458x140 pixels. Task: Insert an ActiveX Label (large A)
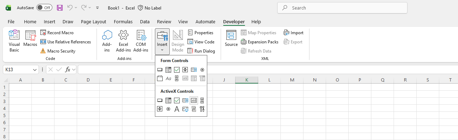point(177,109)
